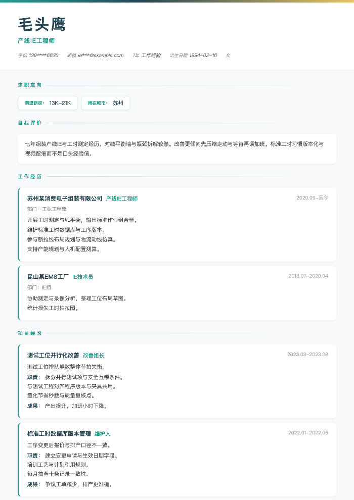354x500 pixels.
Task: Click the line 测试工位排队导致整体节拍失衡
Action: pos(66,367)
